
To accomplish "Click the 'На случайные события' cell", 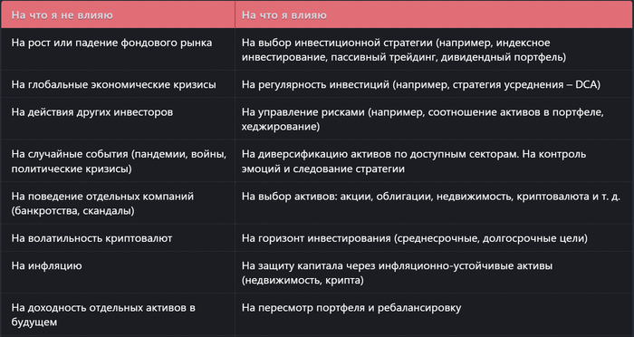I will click(x=118, y=160).
